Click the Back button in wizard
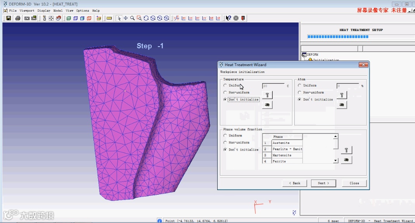This screenshot has height=223, width=415. [x=295, y=183]
